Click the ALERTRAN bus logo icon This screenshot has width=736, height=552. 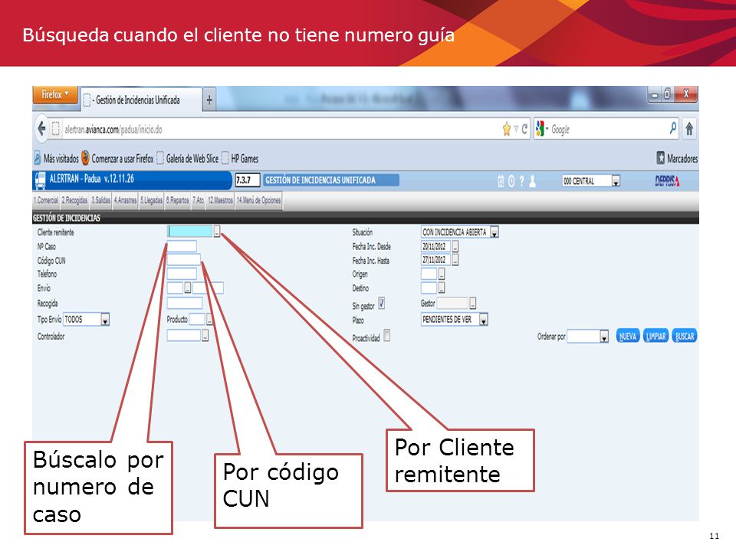pos(41,180)
